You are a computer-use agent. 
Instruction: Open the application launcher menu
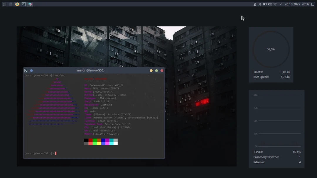coord(4,4)
